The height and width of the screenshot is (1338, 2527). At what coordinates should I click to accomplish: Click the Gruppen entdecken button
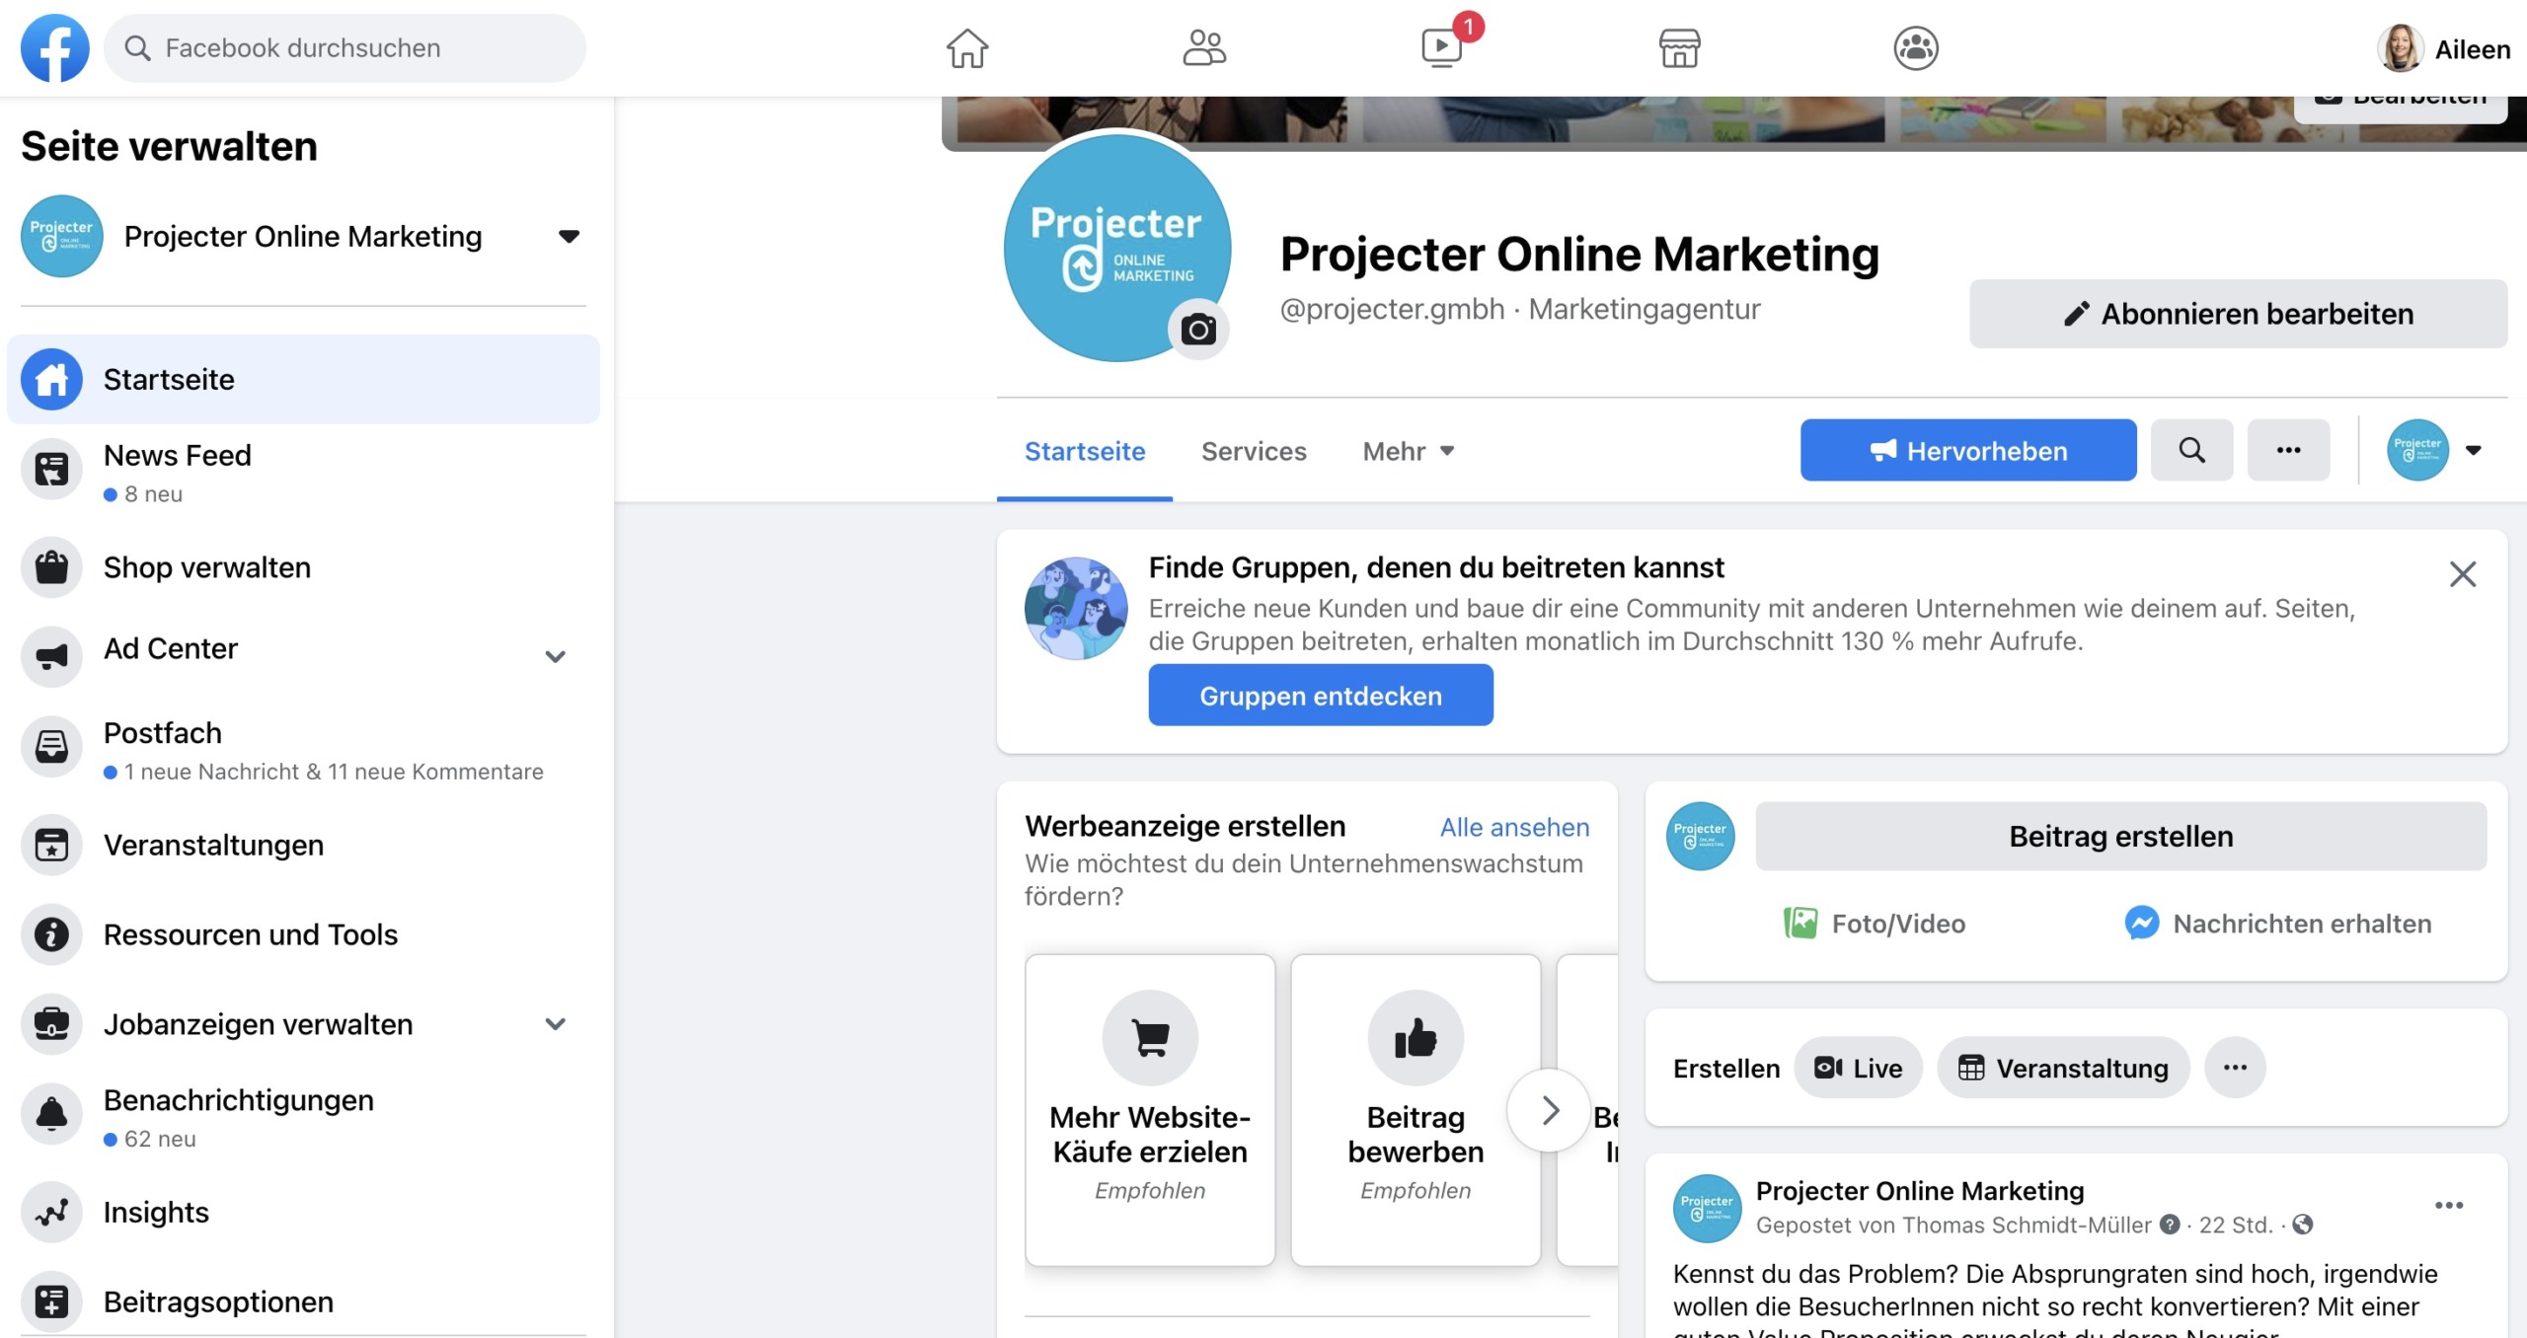pyautogui.click(x=1321, y=696)
